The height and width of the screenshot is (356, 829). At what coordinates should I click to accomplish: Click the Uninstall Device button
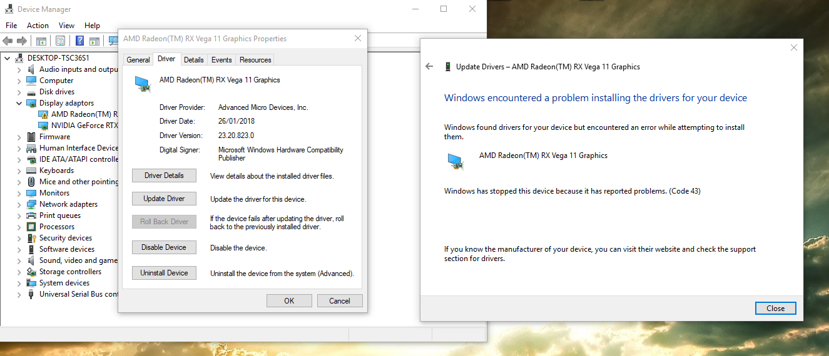(164, 273)
